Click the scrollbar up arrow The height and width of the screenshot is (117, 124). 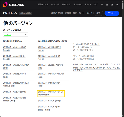click(x=123, y=1)
